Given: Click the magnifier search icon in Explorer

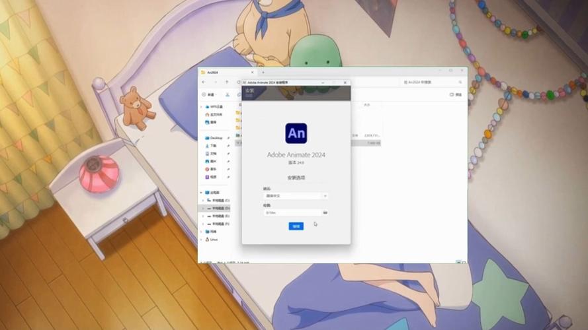Looking at the screenshot, I should pyautogui.click(x=460, y=82).
